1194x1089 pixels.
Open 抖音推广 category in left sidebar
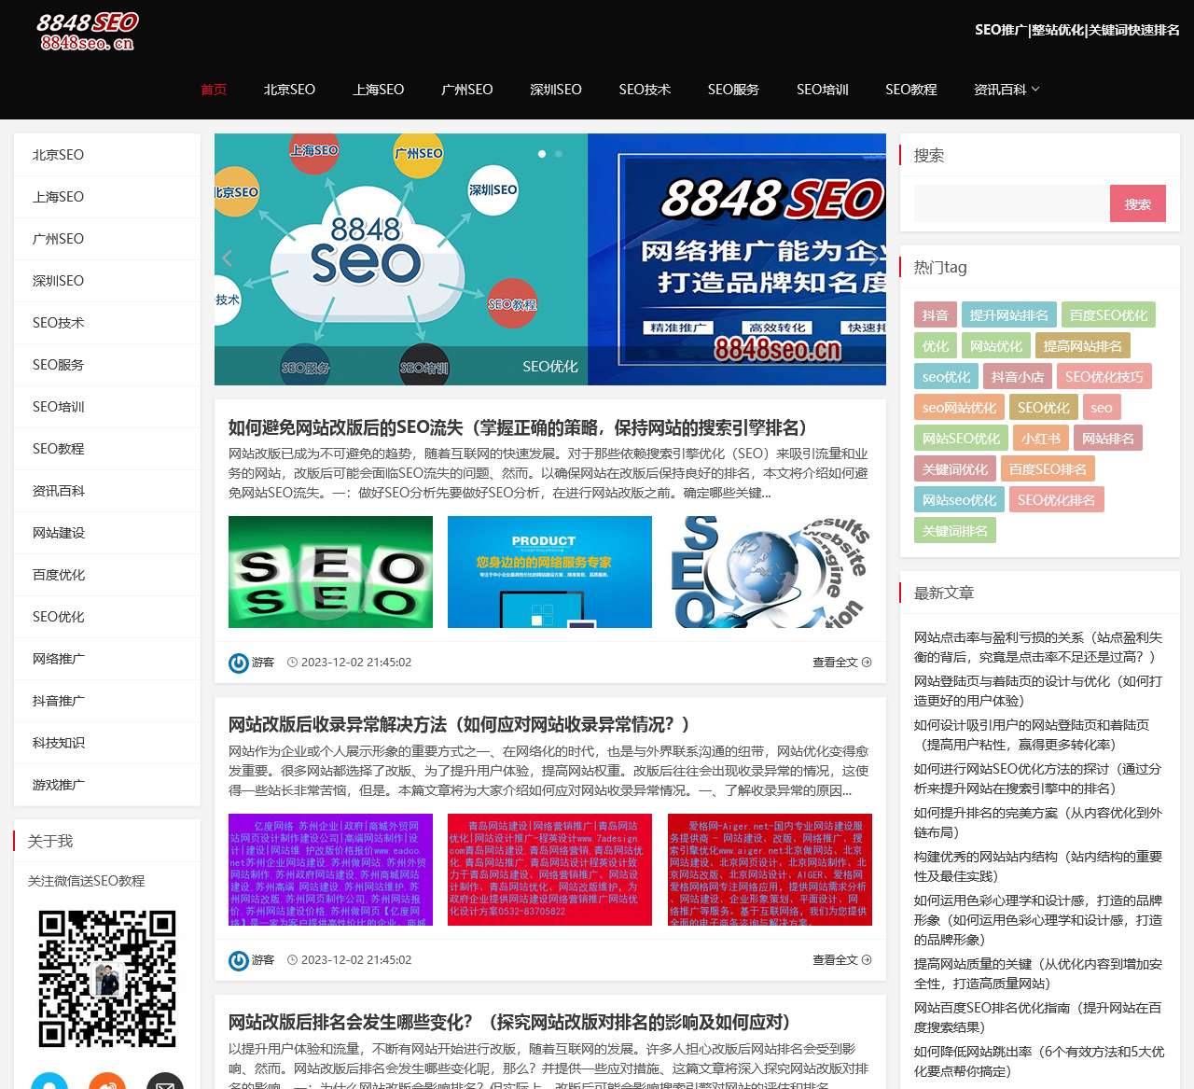pos(107,701)
